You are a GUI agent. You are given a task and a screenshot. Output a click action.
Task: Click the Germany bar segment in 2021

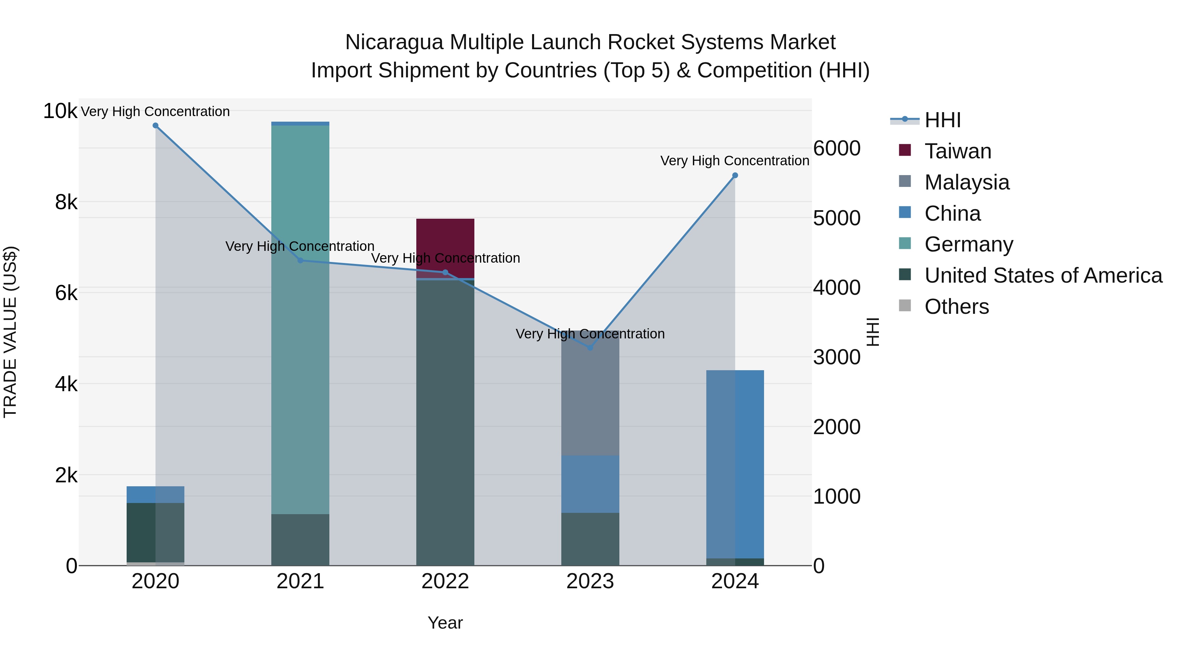pos(300,320)
